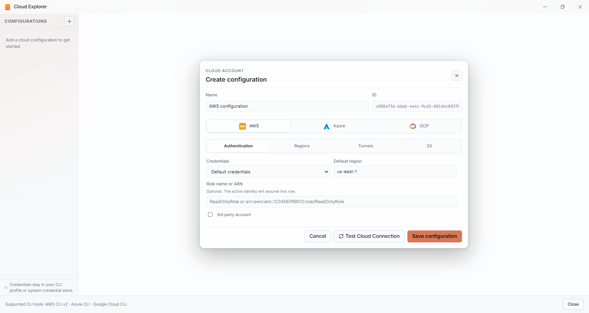Click the 'Supported CLI tools' status text
Image resolution: width=589 pixels, height=313 pixels.
point(66,304)
